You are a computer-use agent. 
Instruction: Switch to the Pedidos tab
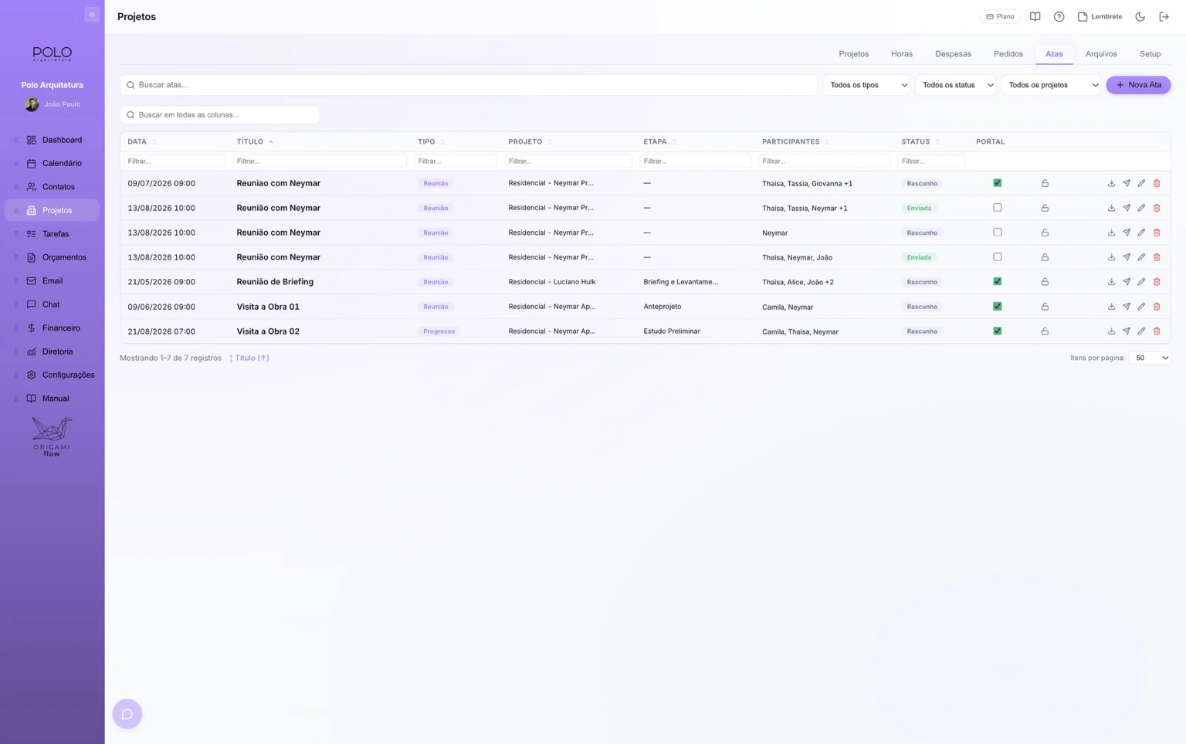[1008, 54]
